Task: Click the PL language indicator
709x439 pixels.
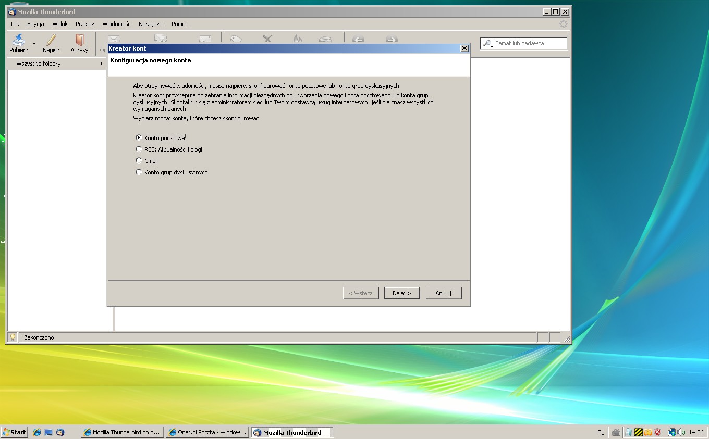Action: (601, 432)
